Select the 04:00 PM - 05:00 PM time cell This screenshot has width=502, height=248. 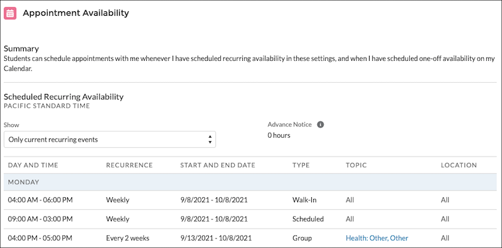coord(40,238)
